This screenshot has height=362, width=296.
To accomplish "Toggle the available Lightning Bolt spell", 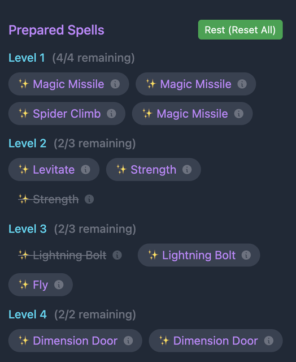I will [199, 255].
